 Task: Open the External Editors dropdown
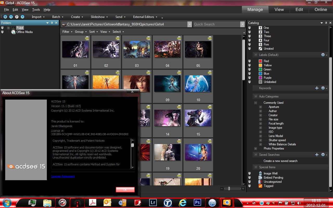point(145,17)
